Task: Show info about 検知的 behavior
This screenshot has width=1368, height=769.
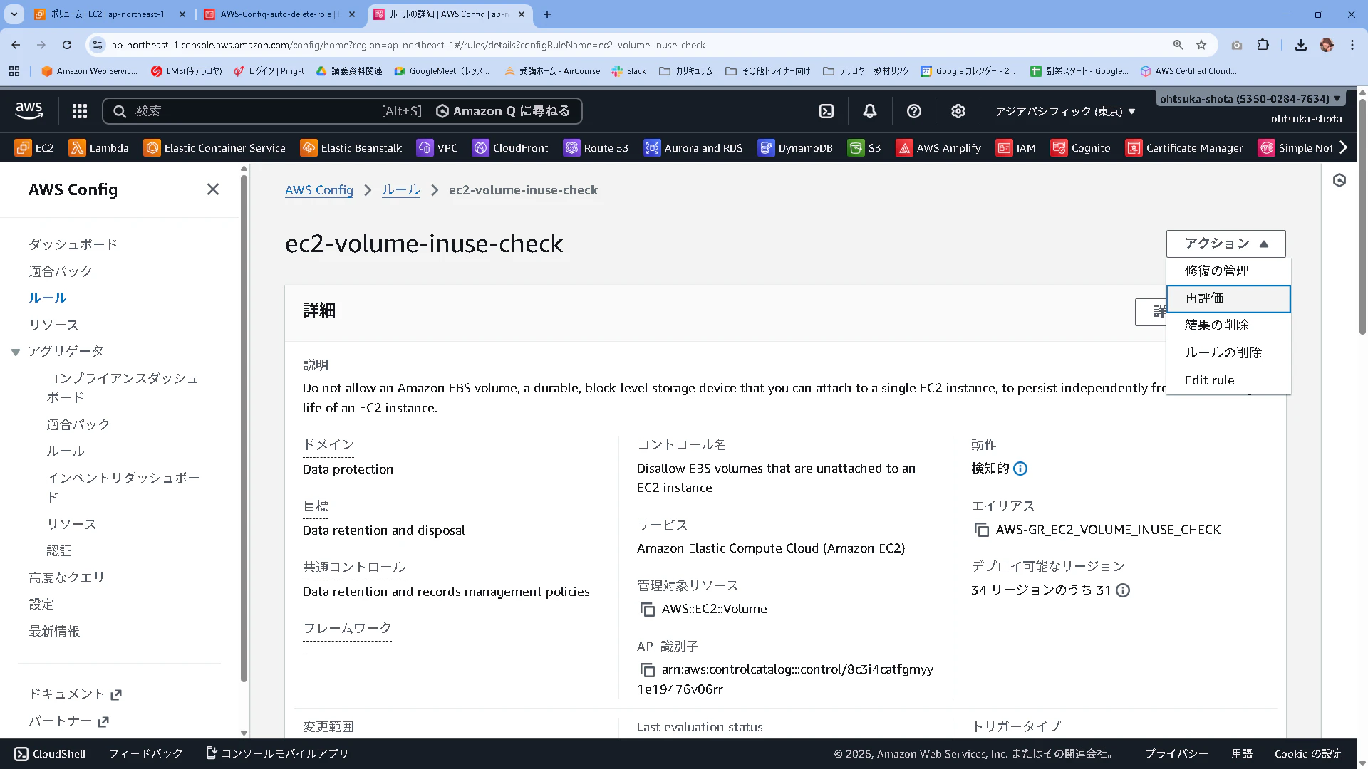Action: coord(1020,469)
